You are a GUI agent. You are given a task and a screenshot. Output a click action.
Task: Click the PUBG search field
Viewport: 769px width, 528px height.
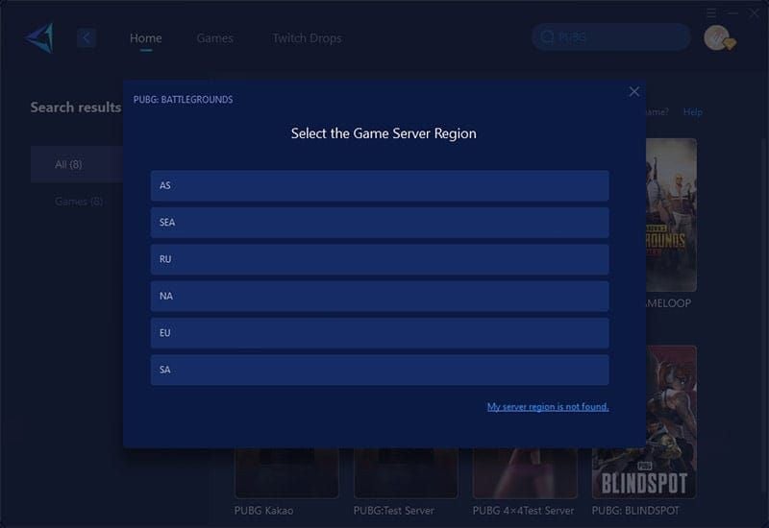[x=611, y=37]
